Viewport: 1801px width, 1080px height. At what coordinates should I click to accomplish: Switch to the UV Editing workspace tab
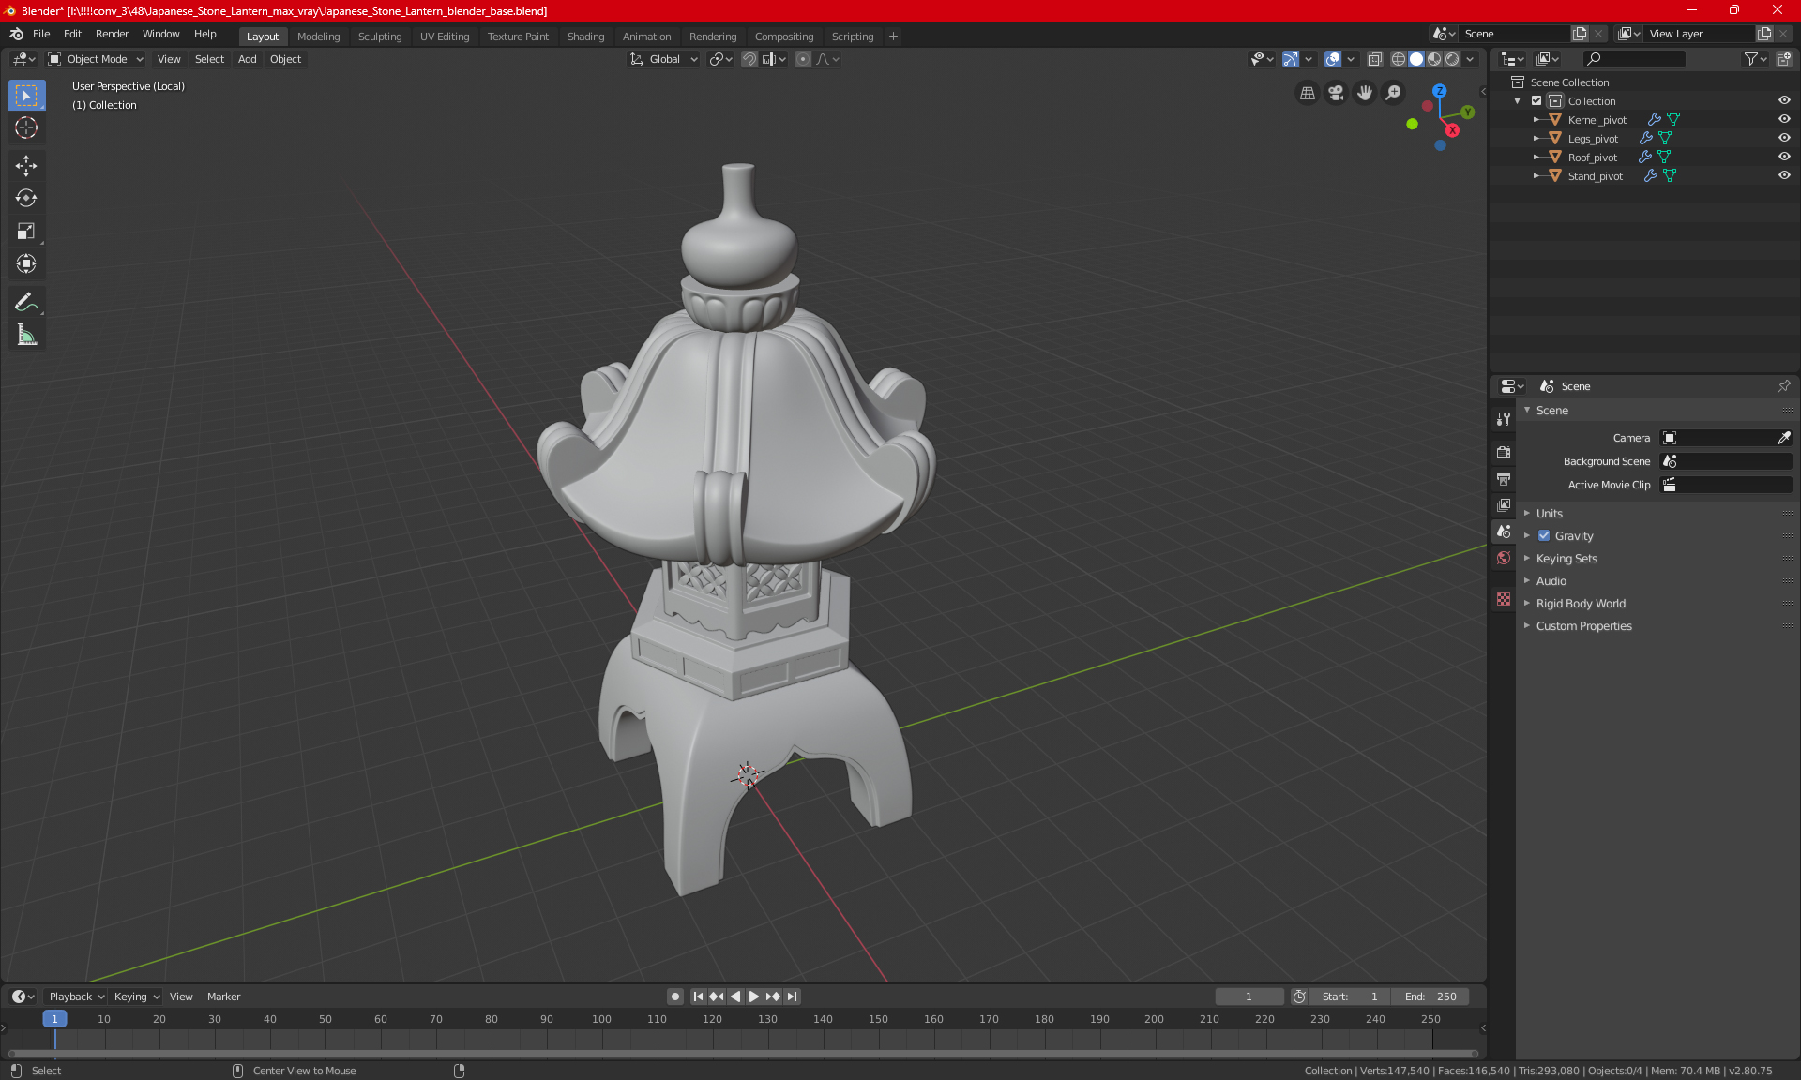445,37
